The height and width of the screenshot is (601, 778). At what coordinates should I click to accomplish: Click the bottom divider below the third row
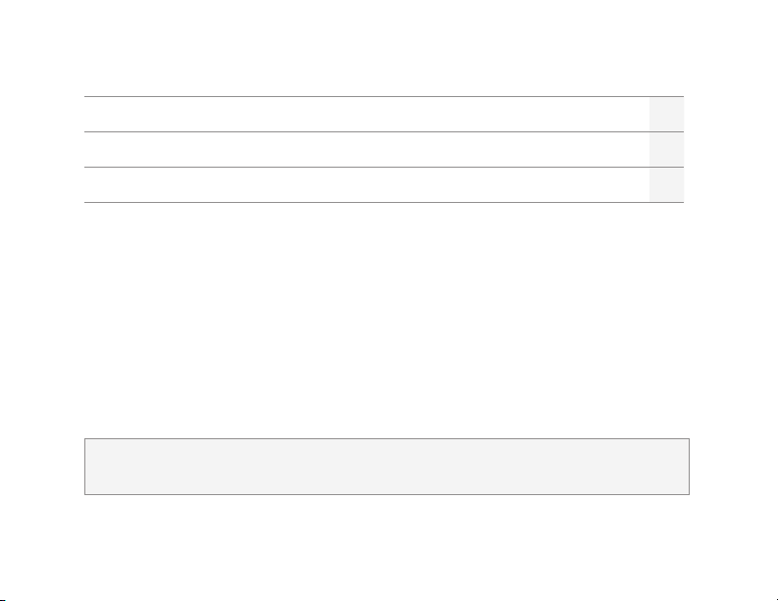pos(384,202)
